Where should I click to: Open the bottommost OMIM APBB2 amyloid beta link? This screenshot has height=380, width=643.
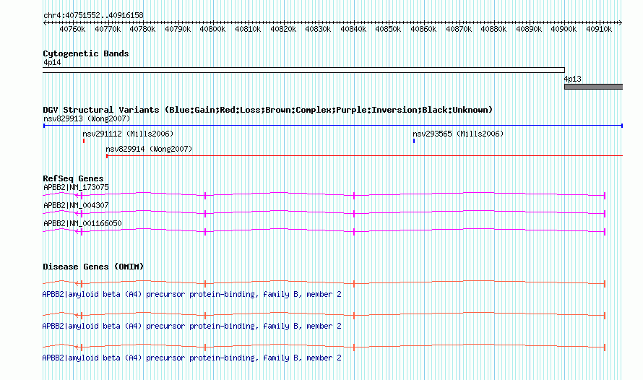click(x=192, y=358)
